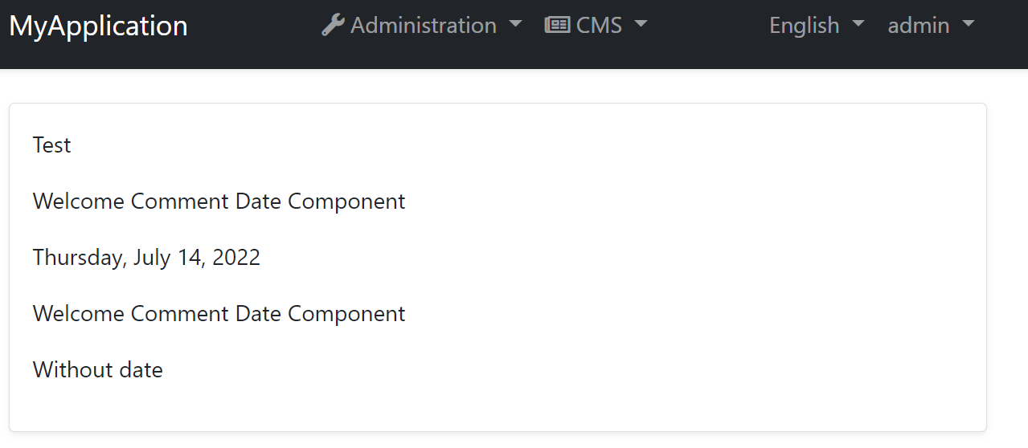
Task: Click the "Thursday, July 14, 2022" date
Action: [x=146, y=258]
